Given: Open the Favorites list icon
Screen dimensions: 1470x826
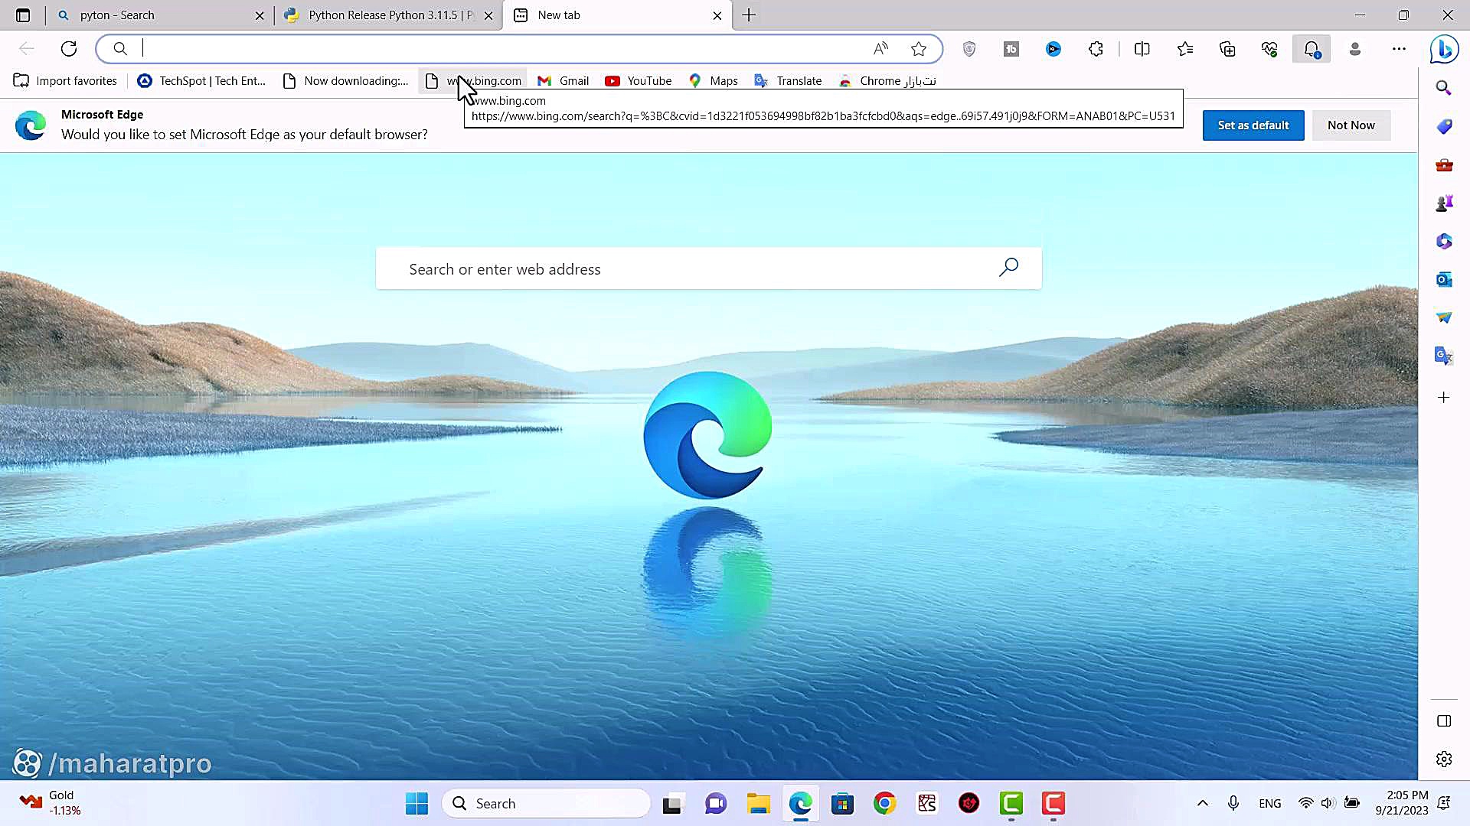Looking at the screenshot, I should coord(1185,49).
